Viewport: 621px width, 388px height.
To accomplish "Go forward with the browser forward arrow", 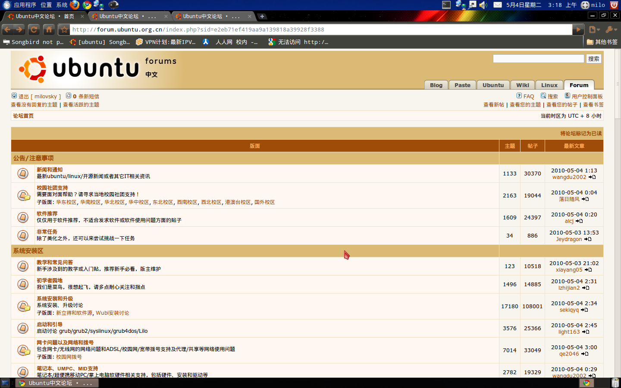I will tap(19, 29).
